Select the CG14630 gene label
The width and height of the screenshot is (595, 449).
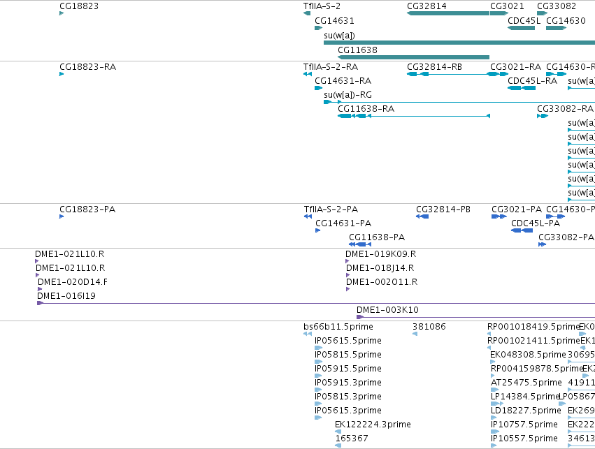(x=566, y=21)
